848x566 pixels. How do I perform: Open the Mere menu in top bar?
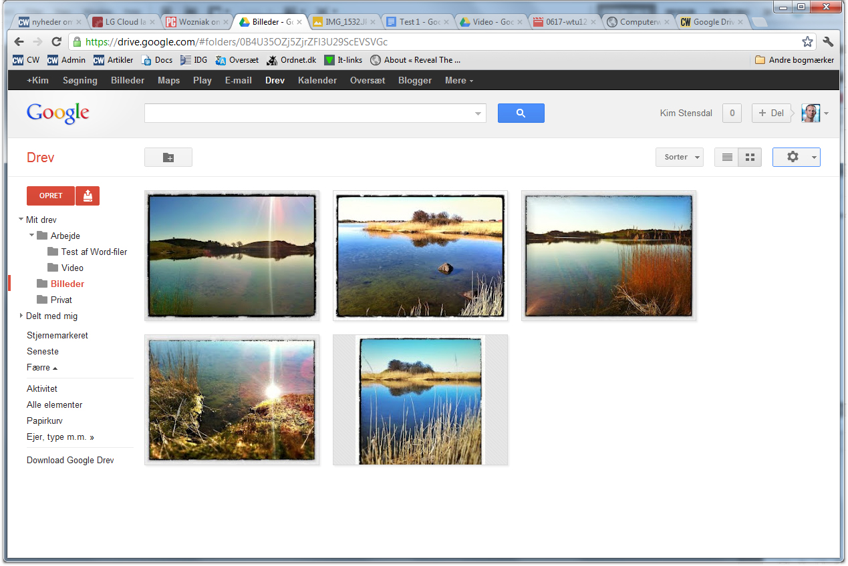pos(458,80)
